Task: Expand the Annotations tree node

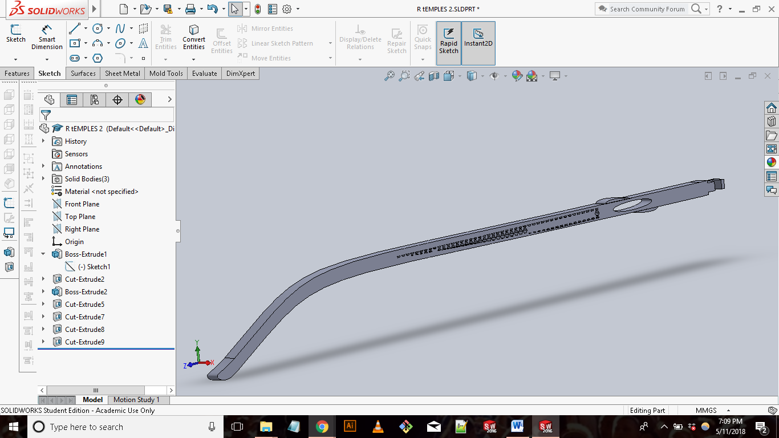Action: tap(43, 167)
